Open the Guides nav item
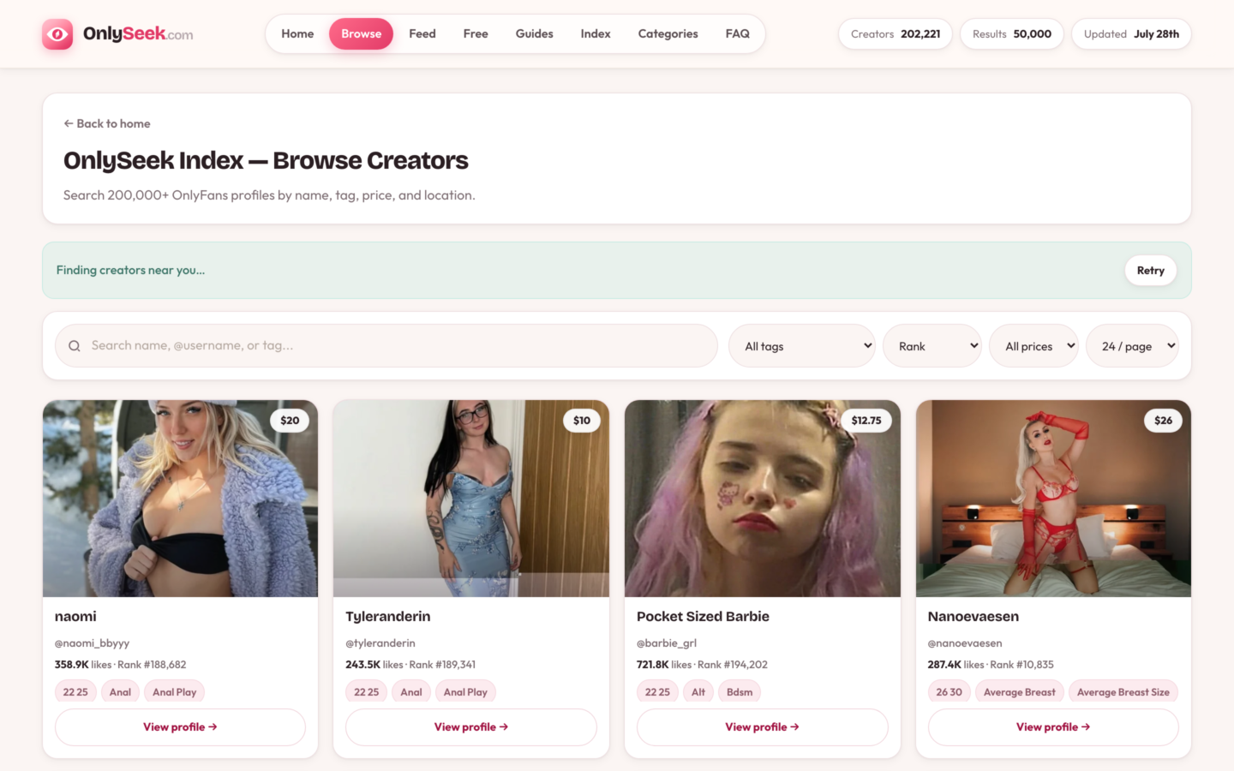The image size is (1234, 771). click(x=535, y=34)
